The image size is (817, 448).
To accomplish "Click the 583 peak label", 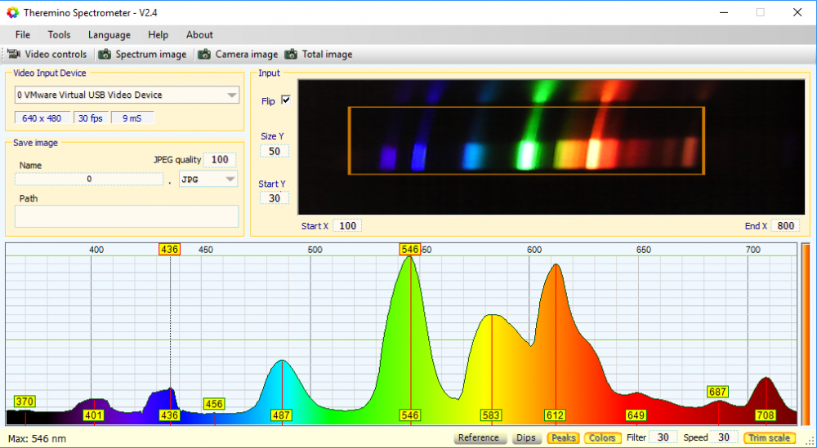I will pos(491,415).
